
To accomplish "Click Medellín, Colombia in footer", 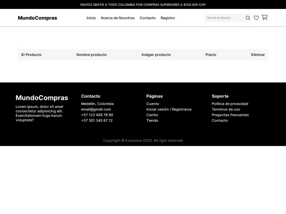I will pos(97,104).
